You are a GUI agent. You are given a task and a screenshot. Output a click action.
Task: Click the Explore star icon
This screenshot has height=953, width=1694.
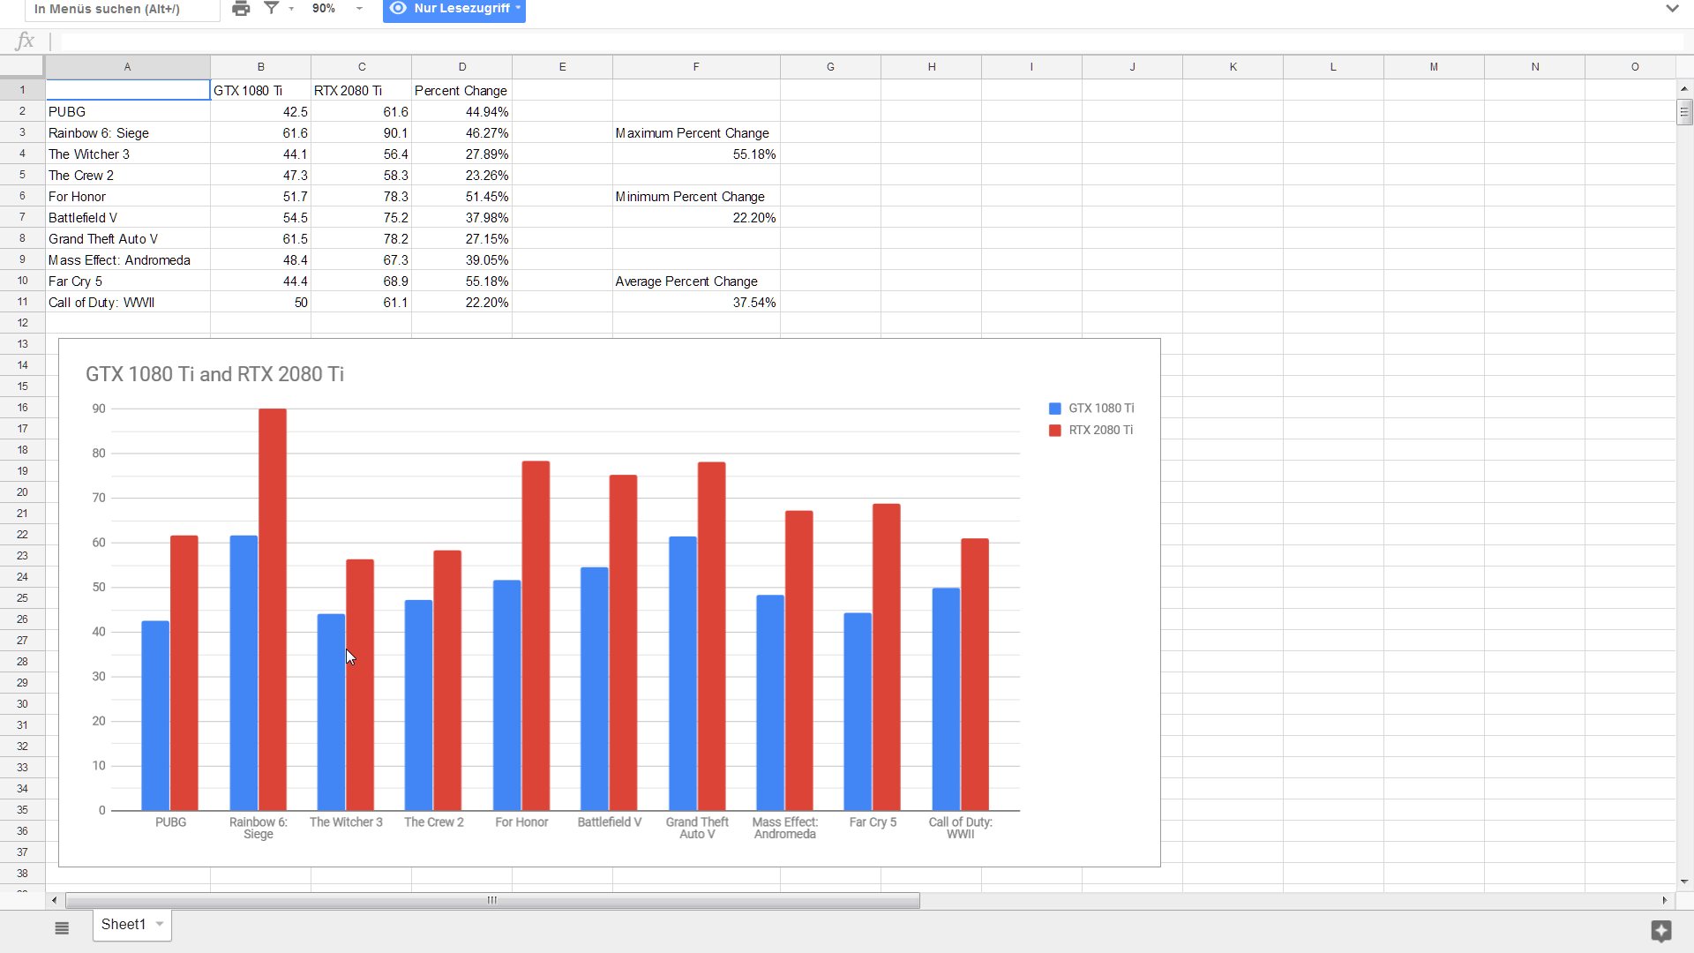tap(1660, 930)
